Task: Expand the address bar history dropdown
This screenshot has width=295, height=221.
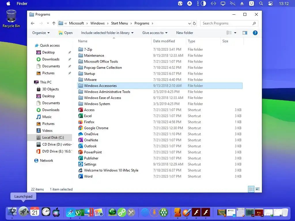Action: 189,24
